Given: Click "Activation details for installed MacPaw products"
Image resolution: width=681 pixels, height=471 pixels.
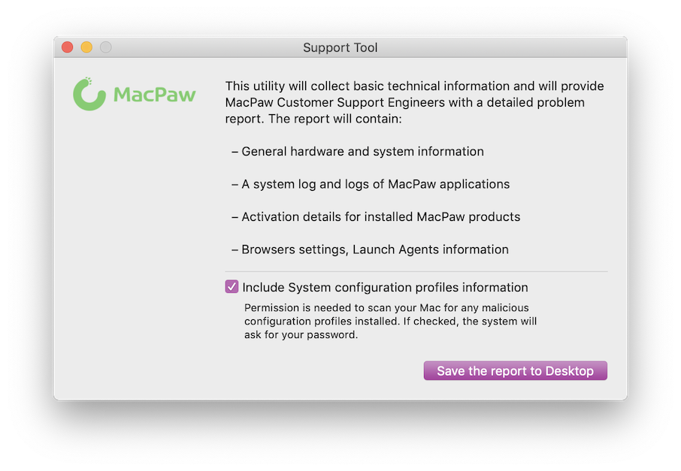Looking at the screenshot, I should coord(376,216).
